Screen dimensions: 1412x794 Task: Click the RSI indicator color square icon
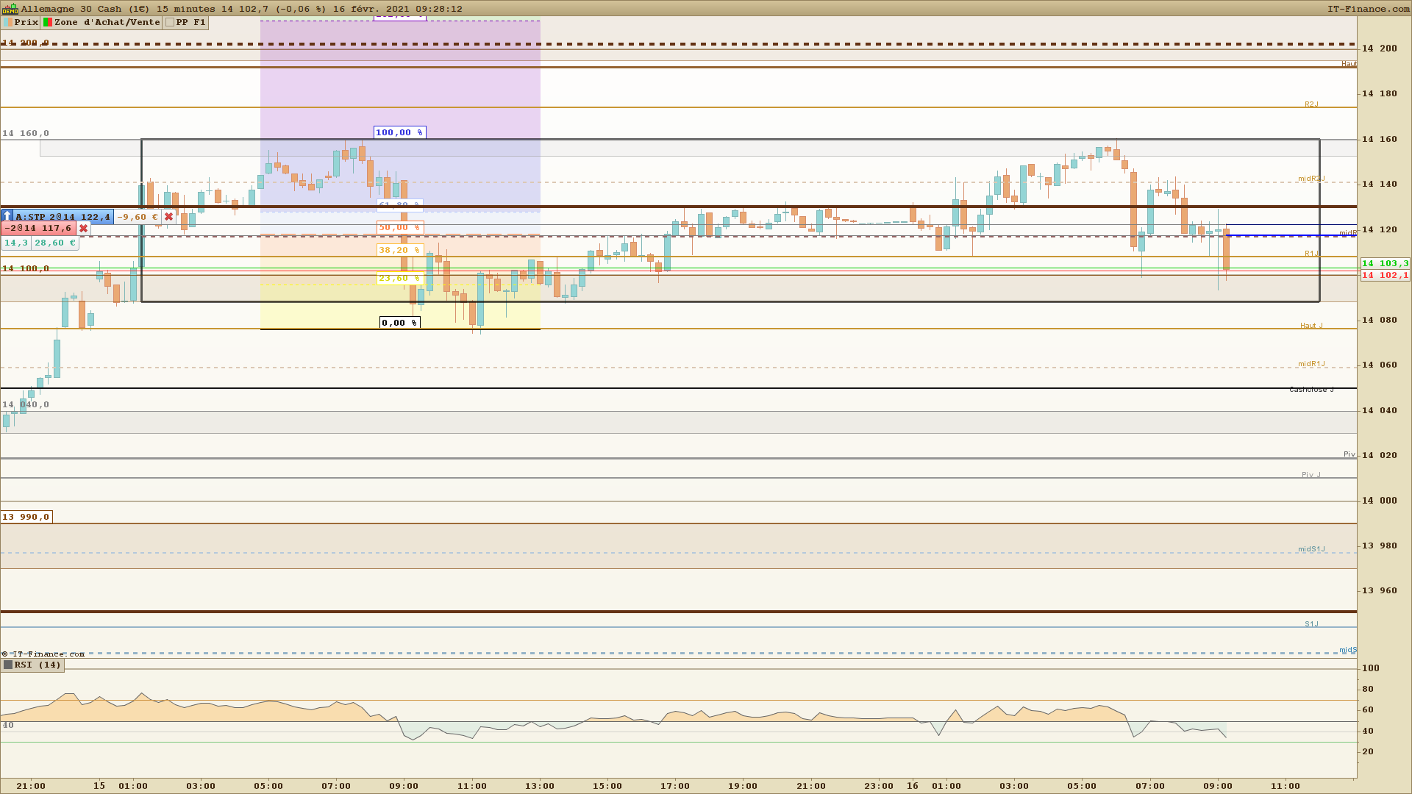click(x=8, y=665)
